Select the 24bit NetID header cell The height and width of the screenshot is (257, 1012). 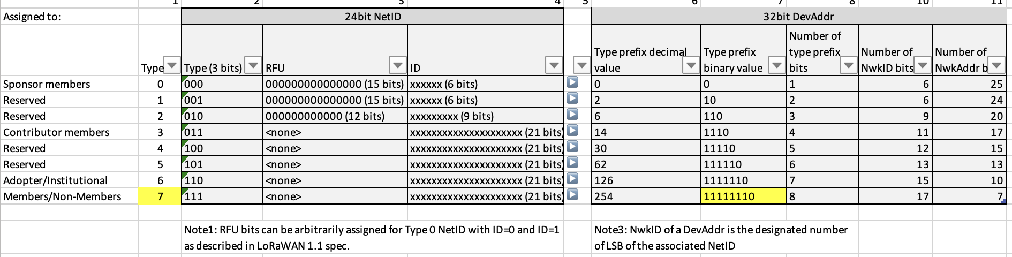pyautogui.click(x=373, y=17)
